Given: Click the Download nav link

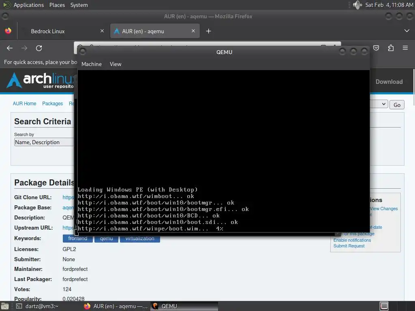Looking at the screenshot, I should (389, 82).
